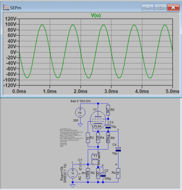Click the 1.0ms time axis label
182x190 pixels.
coord(50,91)
